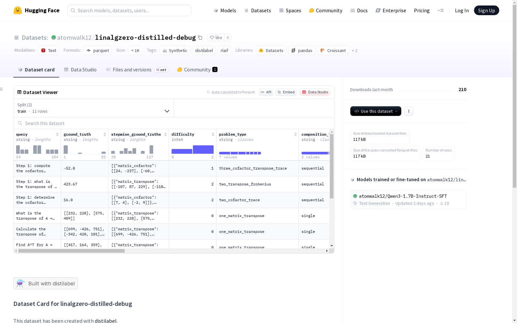
Task: Select the Croissant library tag
Action: coord(333,50)
